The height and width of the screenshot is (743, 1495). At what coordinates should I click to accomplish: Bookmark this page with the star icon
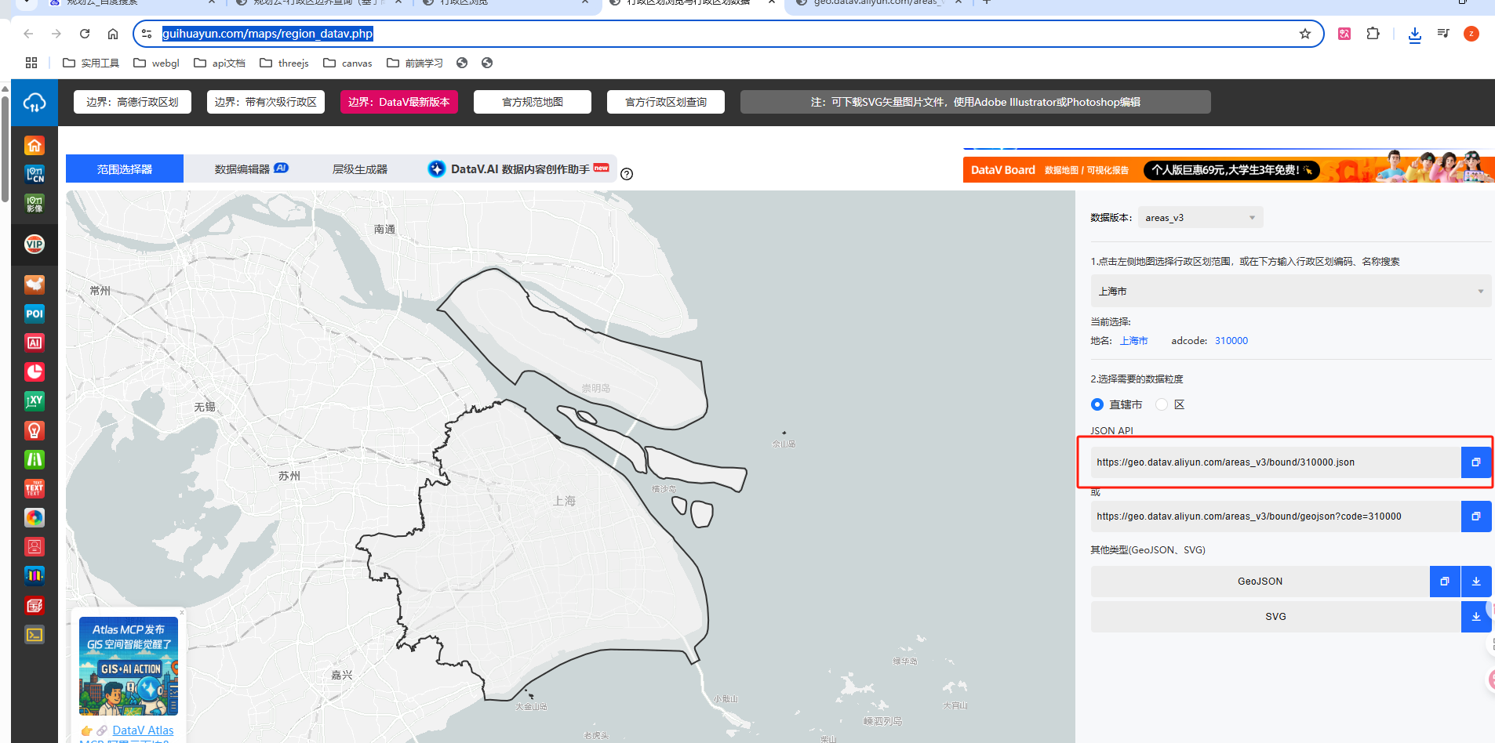(x=1305, y=34)
